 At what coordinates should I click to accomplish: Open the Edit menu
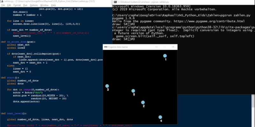[9, 5]
